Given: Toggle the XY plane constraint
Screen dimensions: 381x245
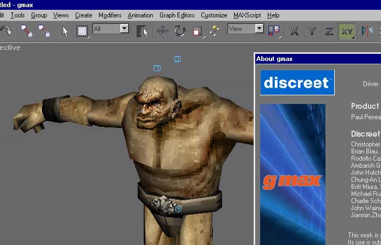Looking at the screenshot, I should pos(346,31).
